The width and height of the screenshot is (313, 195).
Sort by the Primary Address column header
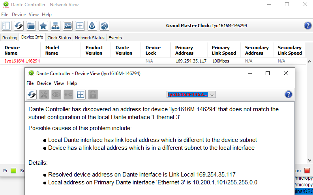coord(189,50)
